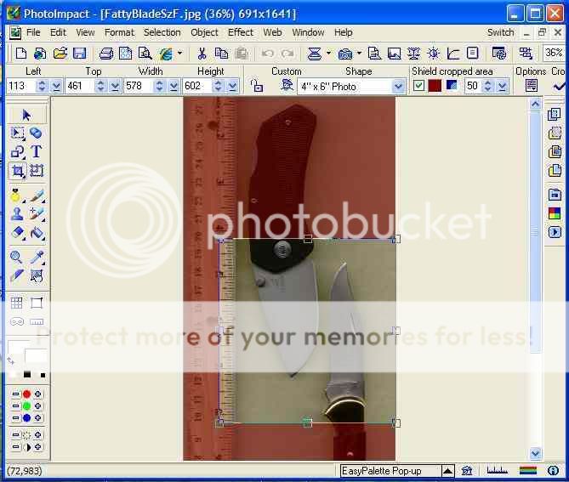Open the Shape 4" x 6" Photo dropdown
The height and width of the screenshot is (482, 569).
click(398, 86)
